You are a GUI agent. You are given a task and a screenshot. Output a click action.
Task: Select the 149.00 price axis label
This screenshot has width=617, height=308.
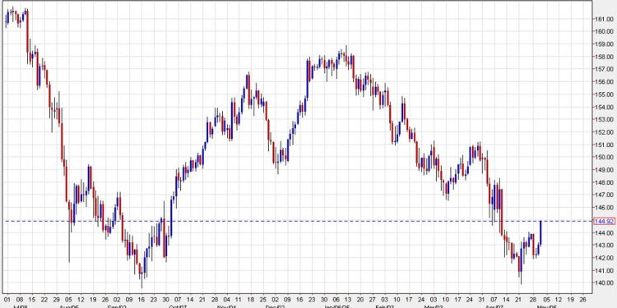tap(604, 169)
